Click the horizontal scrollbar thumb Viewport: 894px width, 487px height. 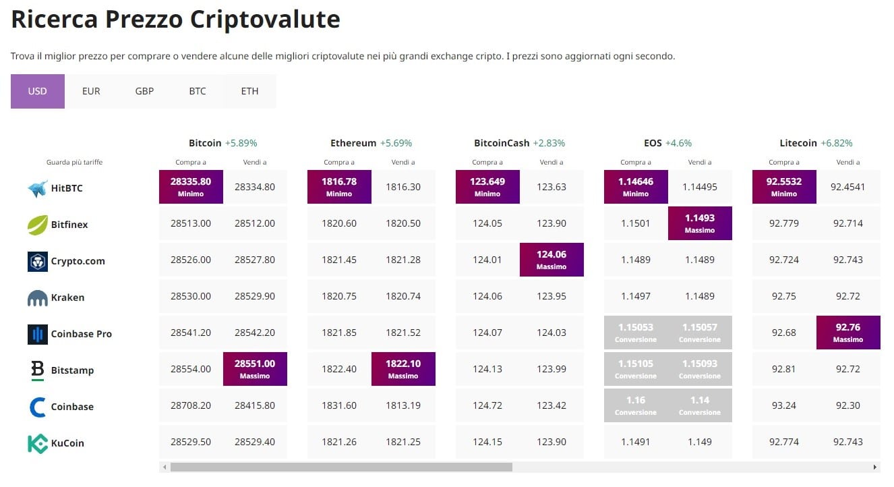(341, 467)
